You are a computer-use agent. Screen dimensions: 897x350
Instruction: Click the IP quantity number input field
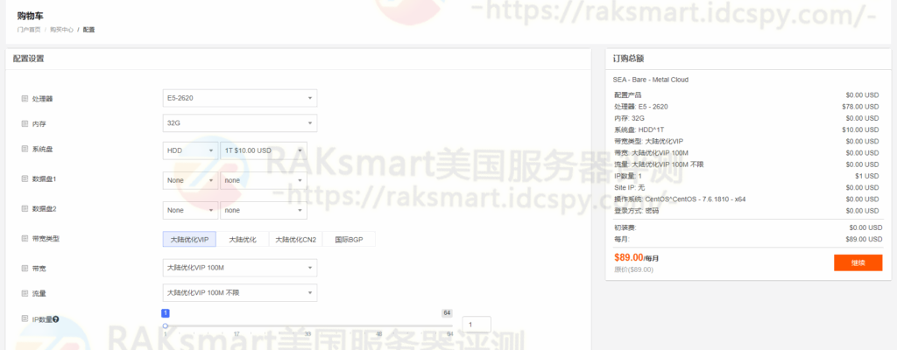coord(476,325)
